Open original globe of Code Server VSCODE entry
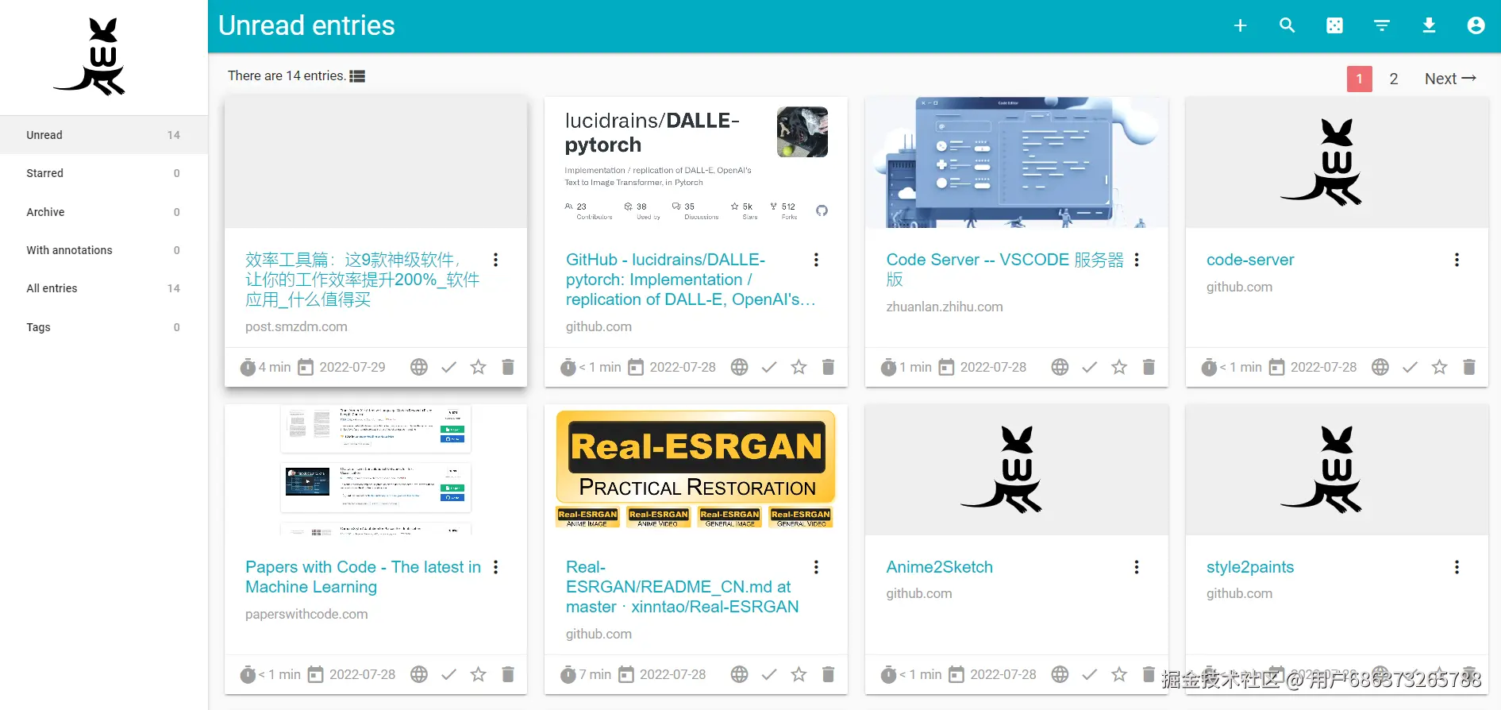 click(x=1060, y=367)
